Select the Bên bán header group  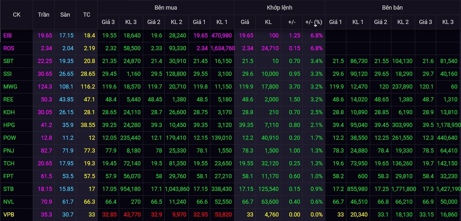pos(393,7)
